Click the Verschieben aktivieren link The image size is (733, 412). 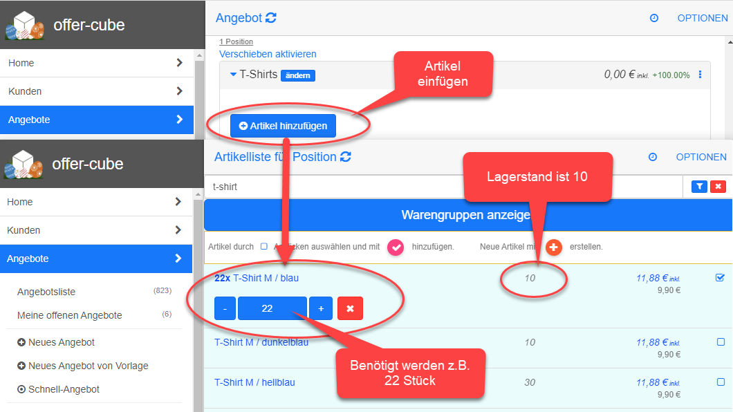coord(268,54)
